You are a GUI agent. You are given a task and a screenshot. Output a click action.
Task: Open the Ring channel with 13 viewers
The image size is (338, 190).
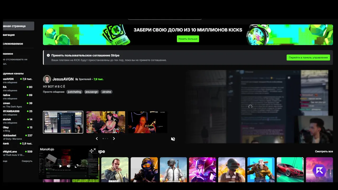click(x=18, y=129)
